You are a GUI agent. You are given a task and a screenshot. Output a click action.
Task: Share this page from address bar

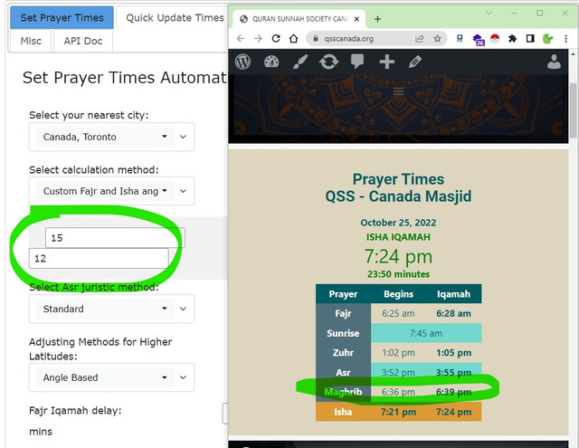pos(420,39)
